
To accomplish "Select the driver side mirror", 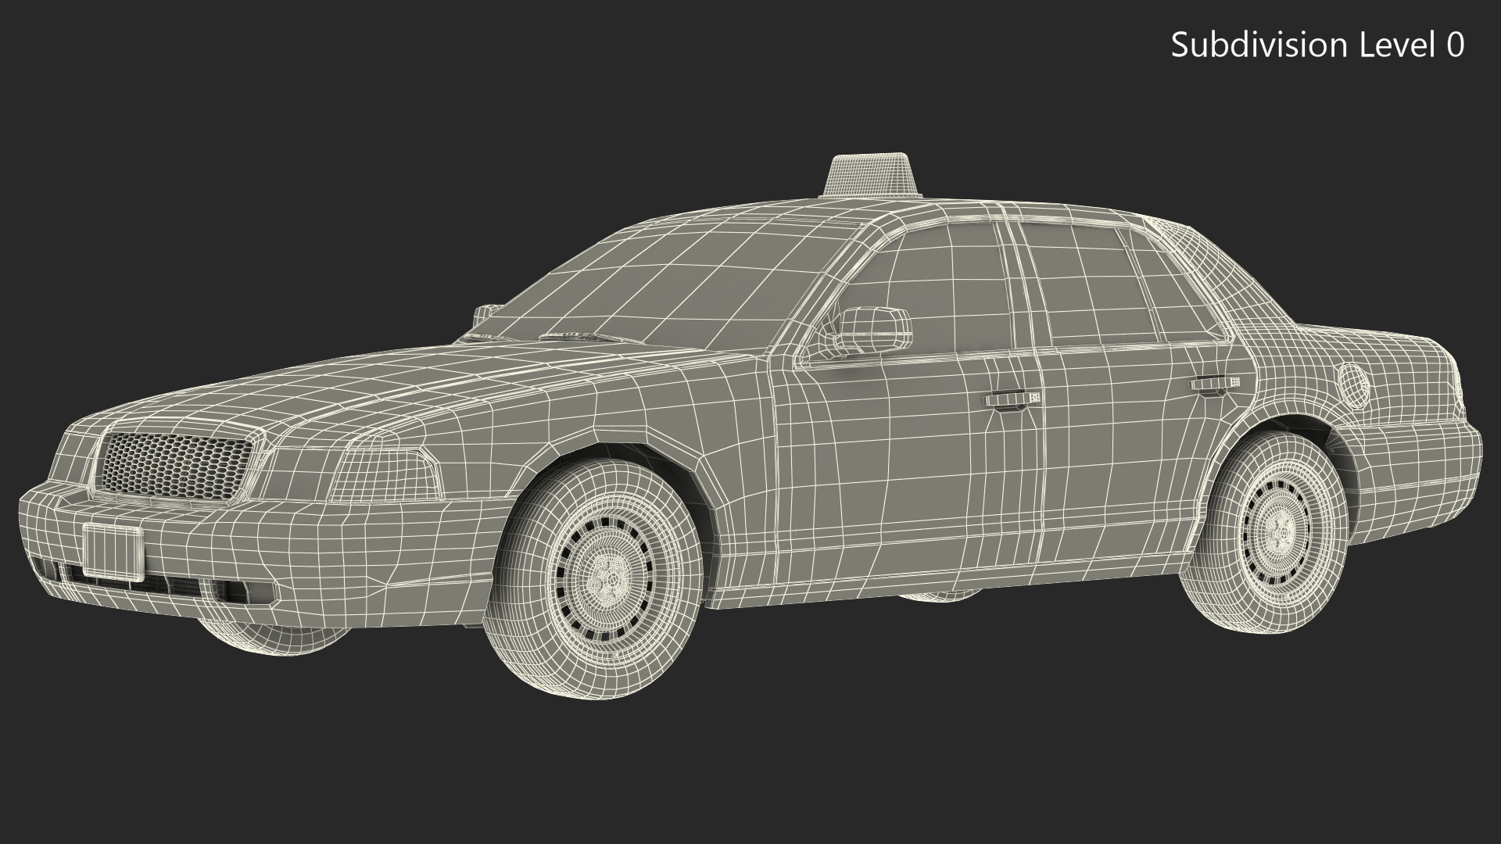I will point(873,327).
